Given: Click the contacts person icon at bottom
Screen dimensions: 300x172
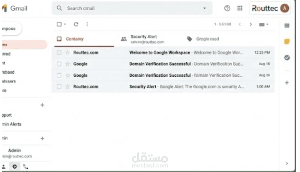Looking at the screenshot, I should (x=4, y=167).
